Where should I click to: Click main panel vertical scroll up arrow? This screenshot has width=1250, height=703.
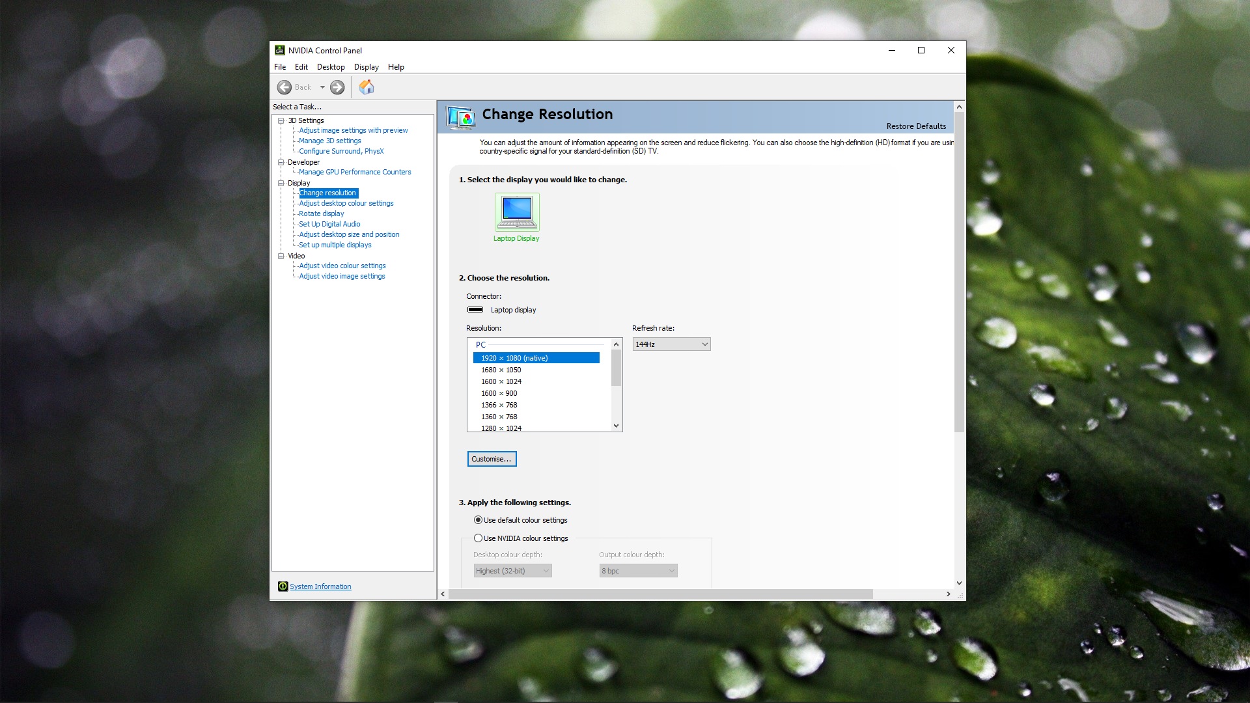pyautogui.click(x=959, y=107)
